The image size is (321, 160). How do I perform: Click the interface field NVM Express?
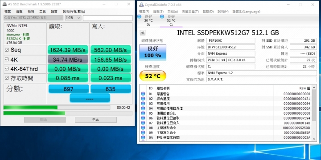[x=231, y=53]
